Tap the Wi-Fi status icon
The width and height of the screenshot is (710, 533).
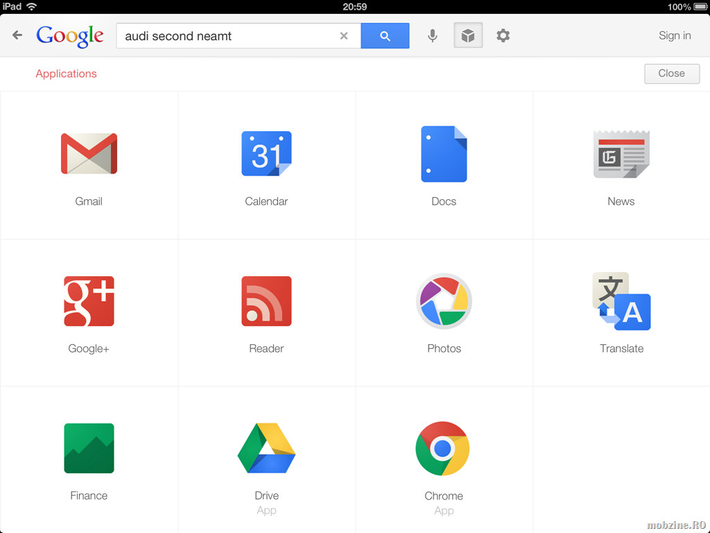click(31, 6)
